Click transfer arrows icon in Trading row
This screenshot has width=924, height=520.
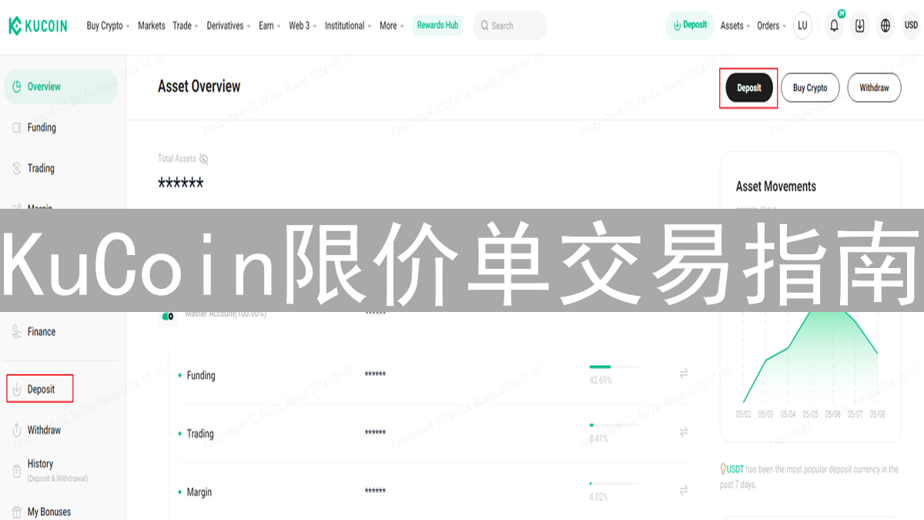[684, 432]
